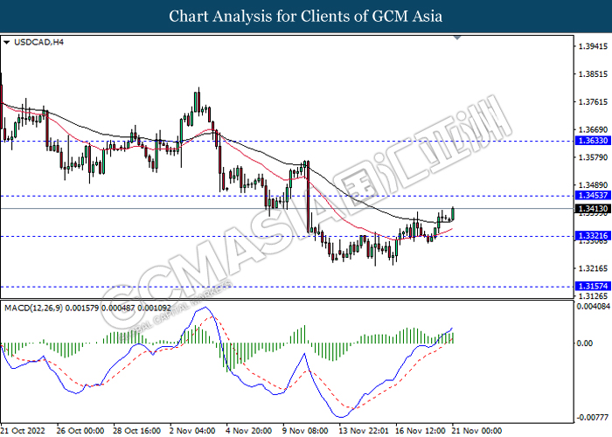Click the 28 Oct 16:00 date label
The height and width of the screenshot is (437, 612).
click(x=136, y=431)
